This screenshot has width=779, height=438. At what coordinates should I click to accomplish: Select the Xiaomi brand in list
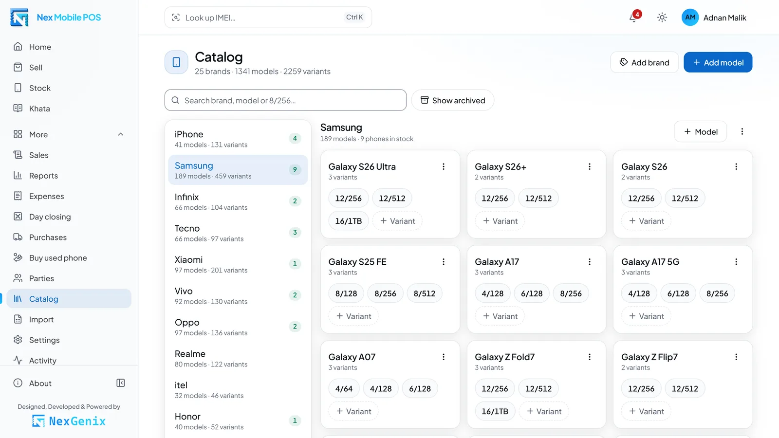click(238, 264)
